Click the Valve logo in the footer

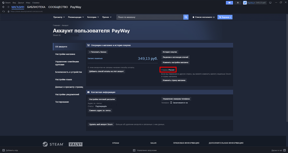click(x=75, y=144)
